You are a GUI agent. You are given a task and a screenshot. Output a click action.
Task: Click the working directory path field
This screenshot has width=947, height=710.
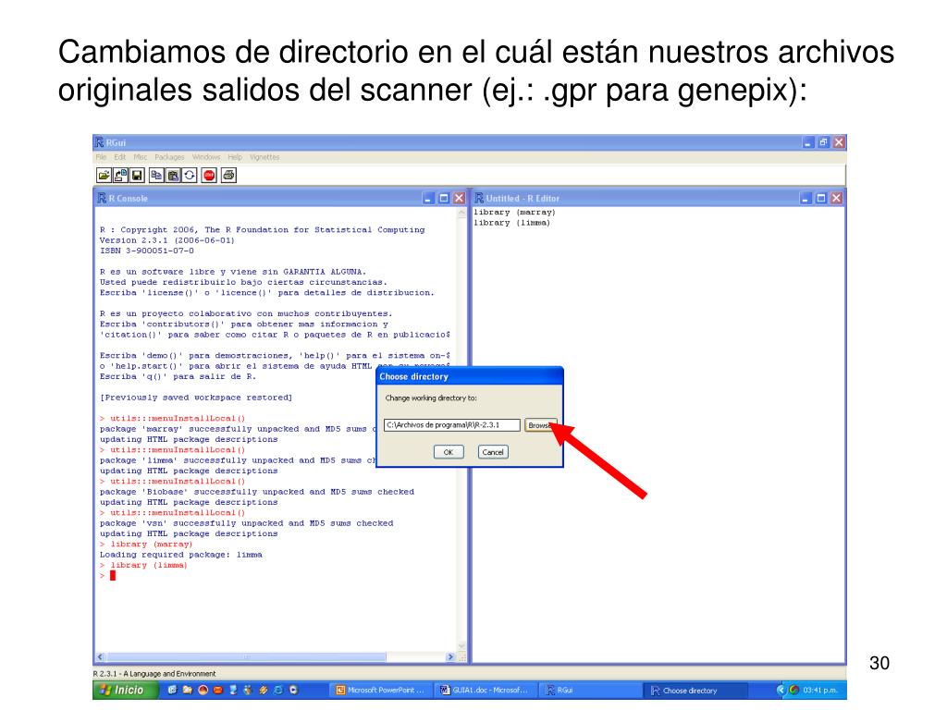(451, 425)
